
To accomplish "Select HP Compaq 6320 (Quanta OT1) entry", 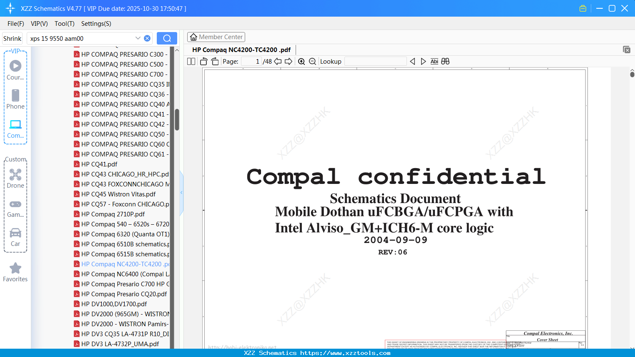I will coord(121,234).
